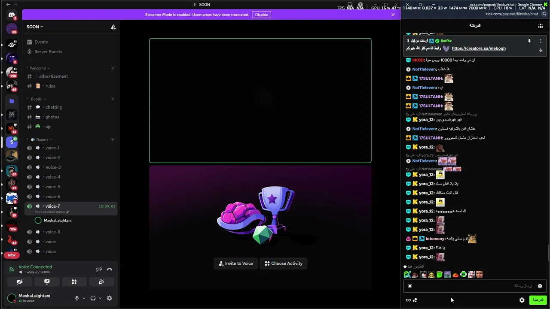550x309 pixels.
Task: Click the Disable streamer mode button
Action: pos(261,15)
